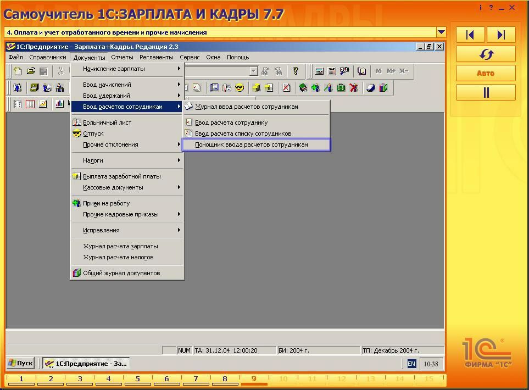Viewport: 529px width, 390px height.
Task: Click the text list report icon
Action: click(18, 104)
